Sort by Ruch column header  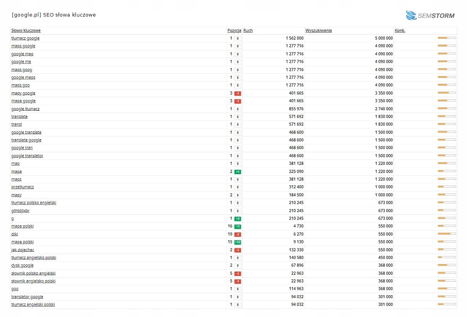[248, 31]
